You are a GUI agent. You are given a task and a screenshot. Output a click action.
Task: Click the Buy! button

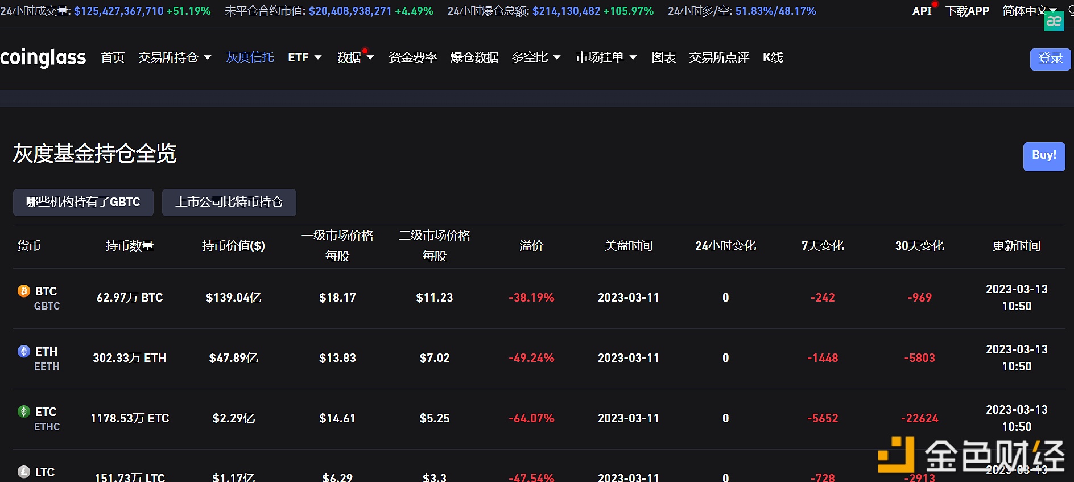[x=1044, y=156]
